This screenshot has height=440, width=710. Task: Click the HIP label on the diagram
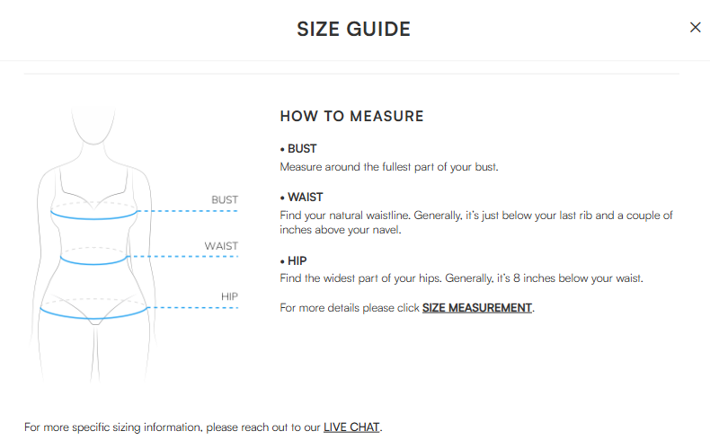(229, 296)
